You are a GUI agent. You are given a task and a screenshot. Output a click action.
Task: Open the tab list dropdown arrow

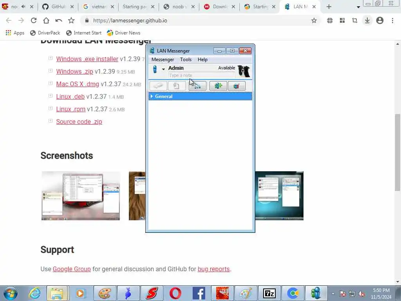pos(358,7)
